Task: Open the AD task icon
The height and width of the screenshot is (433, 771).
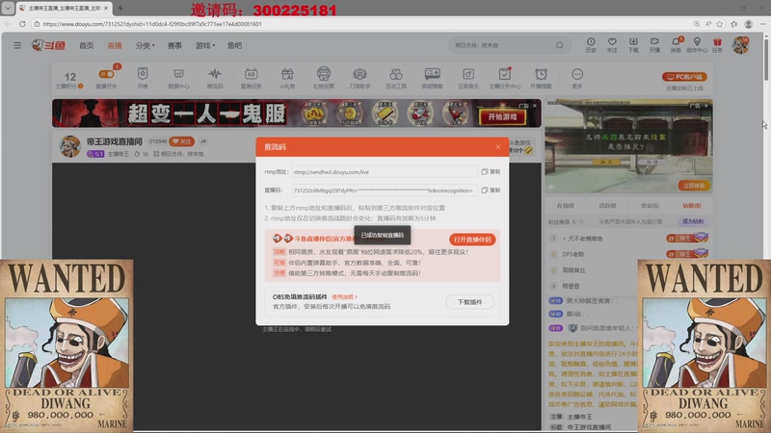Action: (251, 78)
